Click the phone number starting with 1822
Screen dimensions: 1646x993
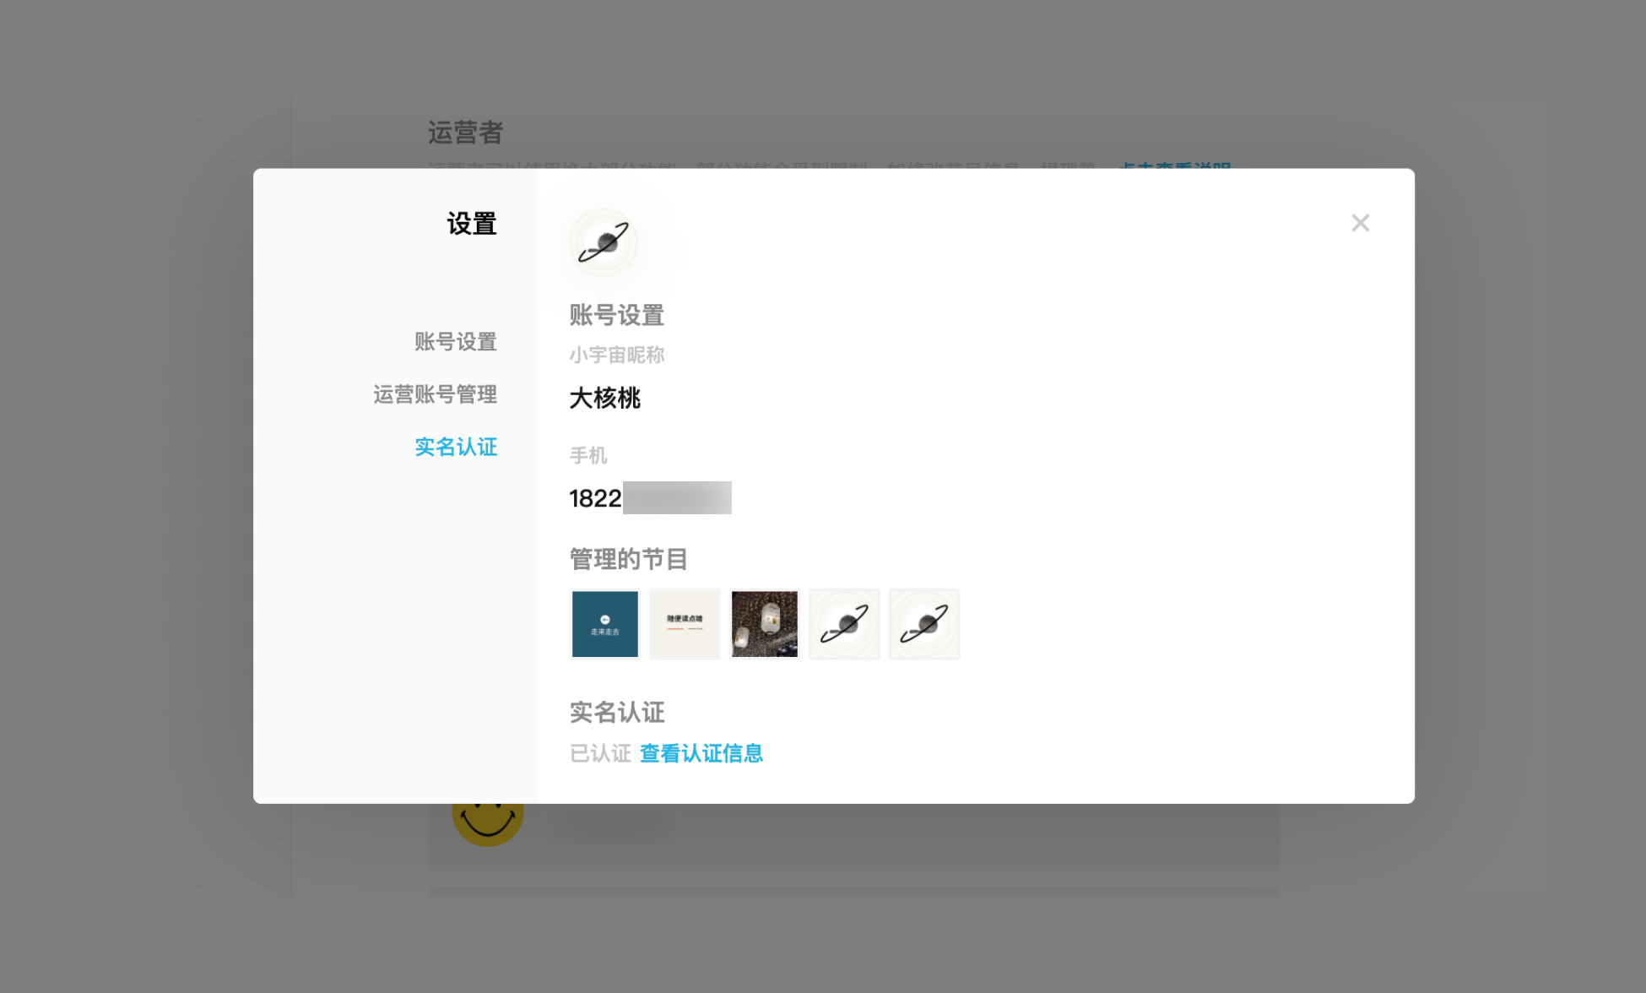coord(650,498)
